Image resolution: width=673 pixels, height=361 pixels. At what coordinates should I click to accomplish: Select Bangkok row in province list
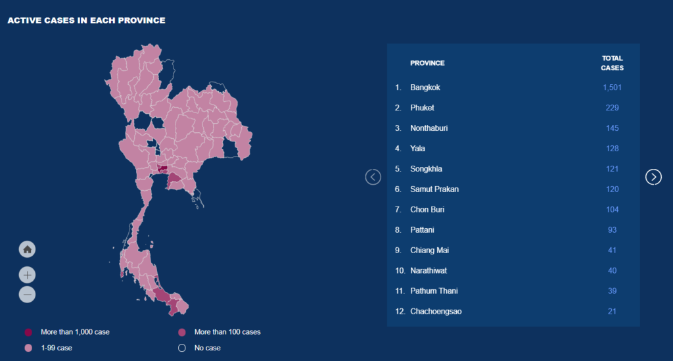(x=513, y=87)
